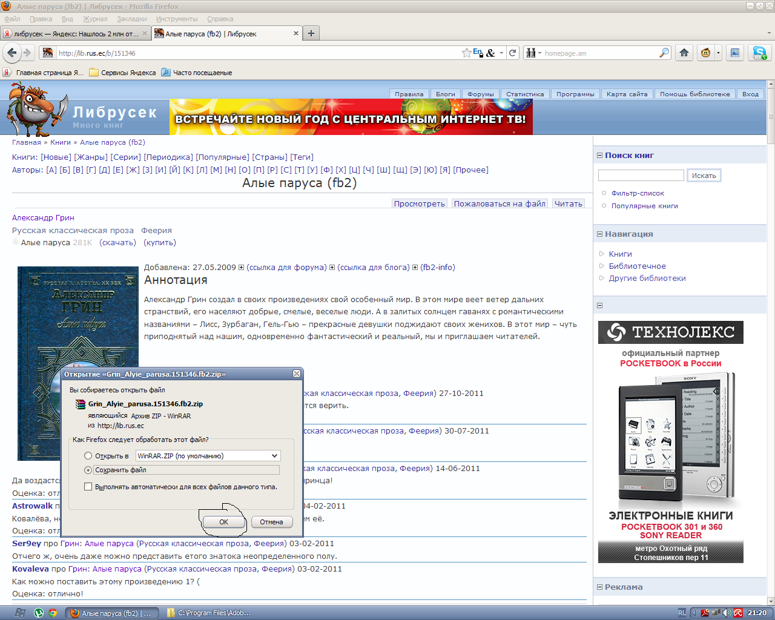The height and width of the screenshot is (620, 775).
Task: Switch to C:\Program Files\Adob taskbar window
Action: coord(208,613)
